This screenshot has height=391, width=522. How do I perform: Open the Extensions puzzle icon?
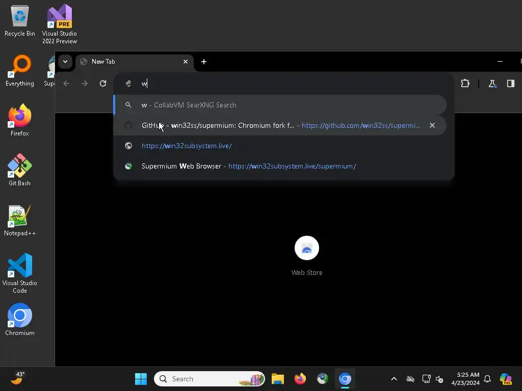pos(465,83)
